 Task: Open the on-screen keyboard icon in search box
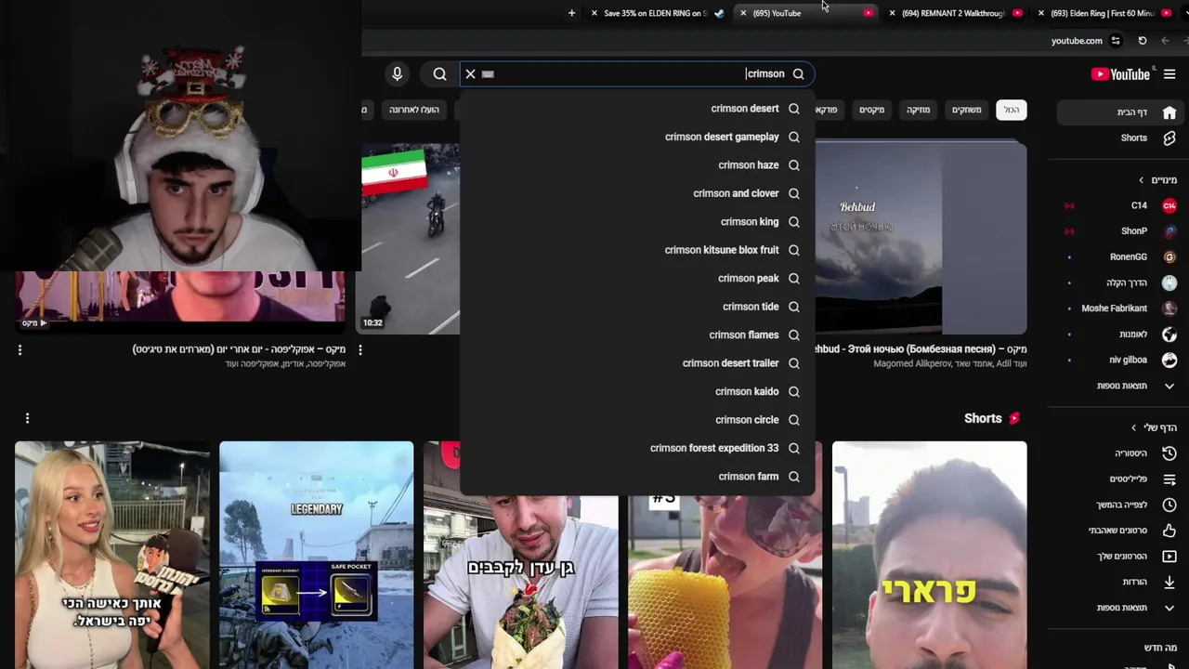[488, 73]
